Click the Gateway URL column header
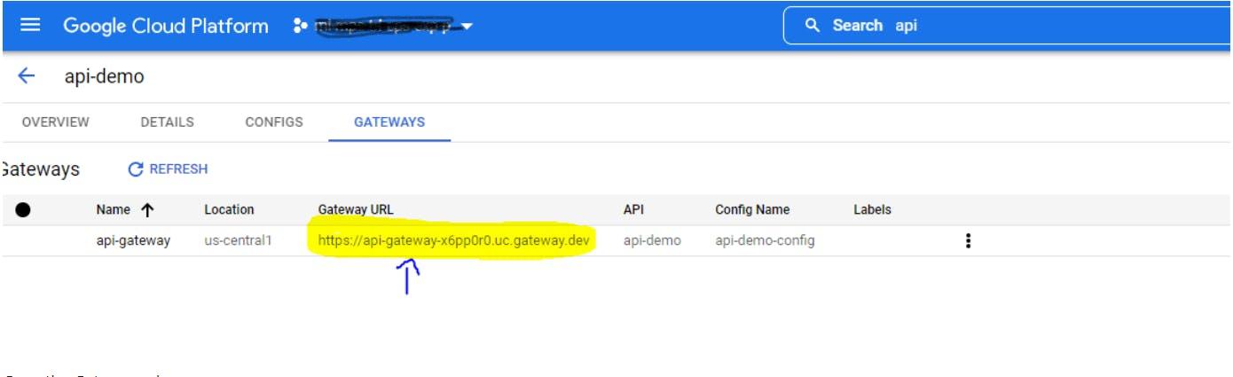This screenshot has height=377, width=1233. pos(356,210)
